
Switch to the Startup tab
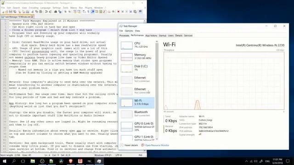click(162, 36)
